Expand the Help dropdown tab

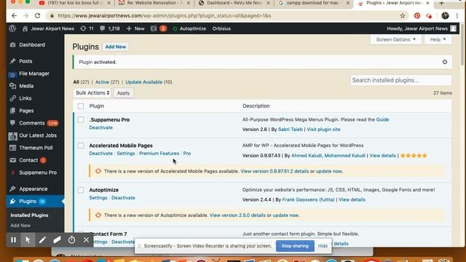tap(438, 39)
